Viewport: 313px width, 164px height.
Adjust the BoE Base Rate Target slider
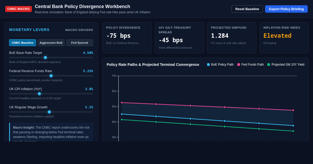tap(51, 58)
